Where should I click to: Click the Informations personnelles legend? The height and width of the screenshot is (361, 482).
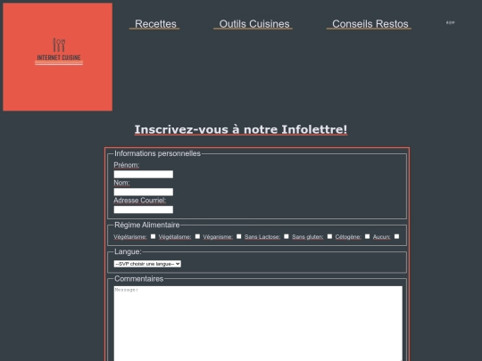click(x=157, y=153)
